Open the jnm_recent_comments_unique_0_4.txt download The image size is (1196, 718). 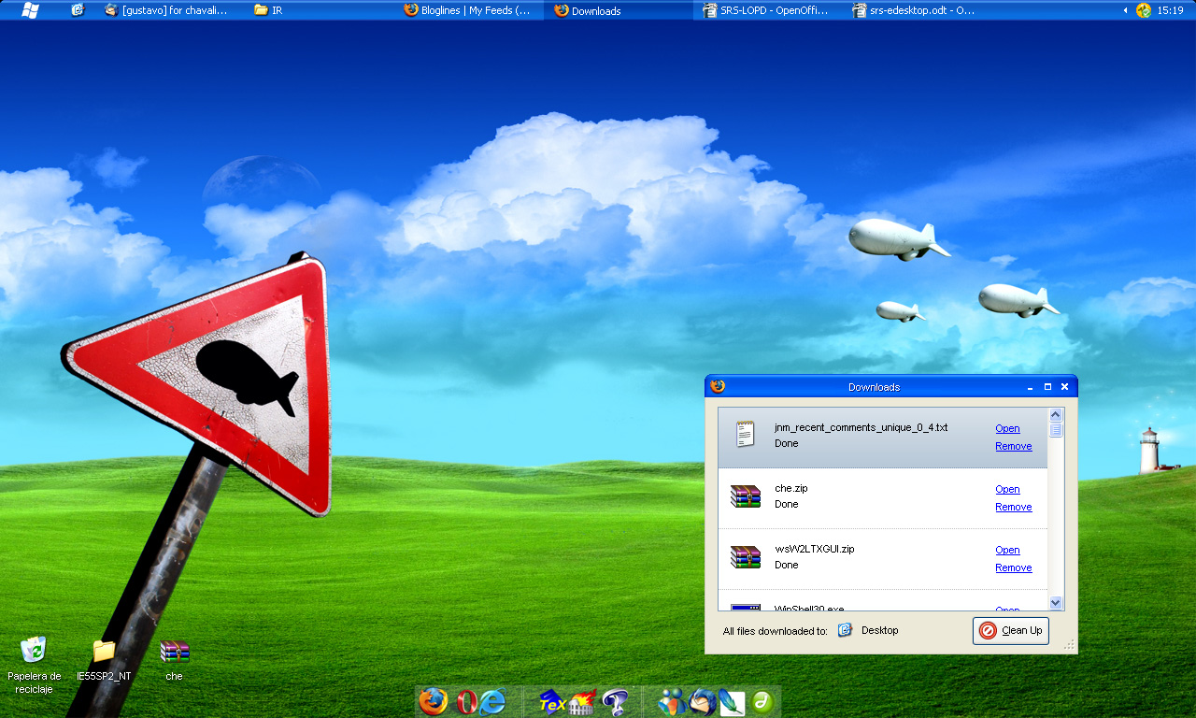1007,428
